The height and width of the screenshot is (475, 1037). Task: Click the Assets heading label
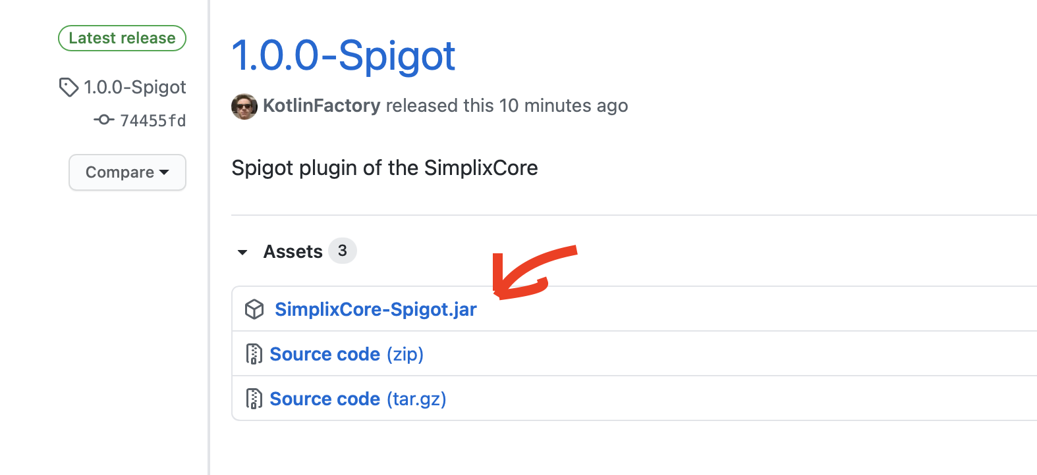click(293, 251)
